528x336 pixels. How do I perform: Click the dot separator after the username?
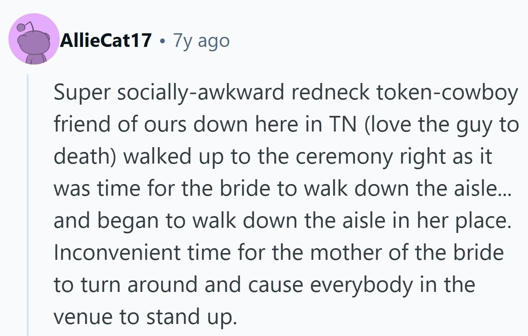tap(162, 41)
